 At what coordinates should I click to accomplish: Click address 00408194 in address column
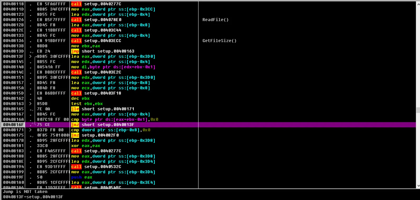13,167
